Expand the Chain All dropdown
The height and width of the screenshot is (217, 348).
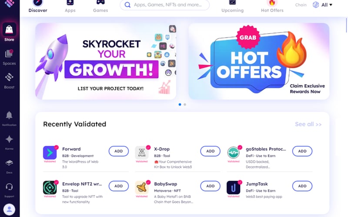[x=322, y=5]
